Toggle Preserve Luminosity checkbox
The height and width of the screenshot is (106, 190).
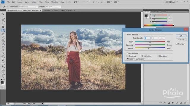pos(127,59)
